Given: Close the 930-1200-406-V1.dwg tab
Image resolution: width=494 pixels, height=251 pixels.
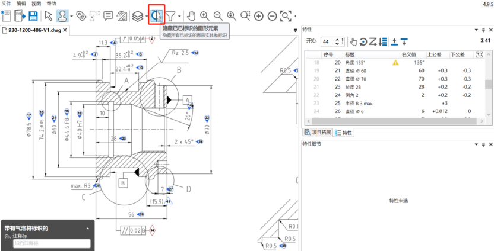Looking at the screenshot, I should [66, 30].
